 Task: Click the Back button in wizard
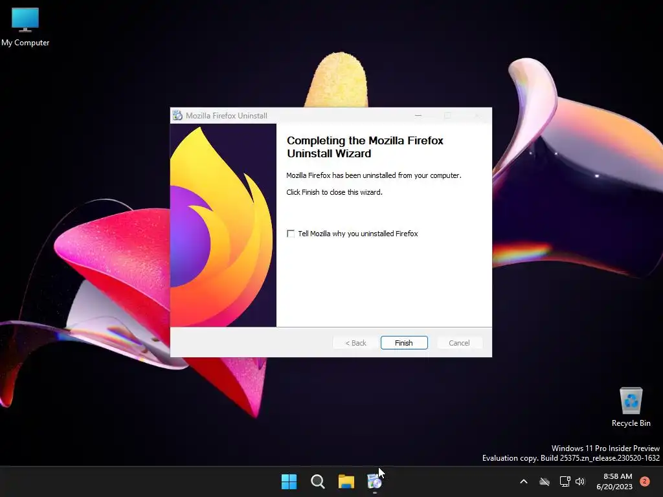[x=355, y=343]
